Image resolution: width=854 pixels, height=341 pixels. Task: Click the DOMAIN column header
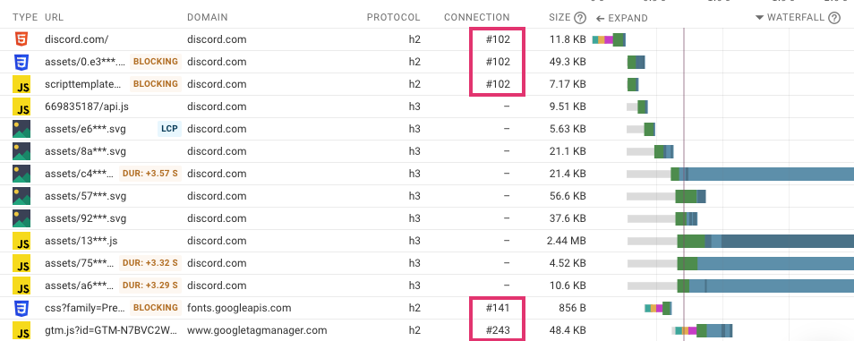[x=208, y=17]
